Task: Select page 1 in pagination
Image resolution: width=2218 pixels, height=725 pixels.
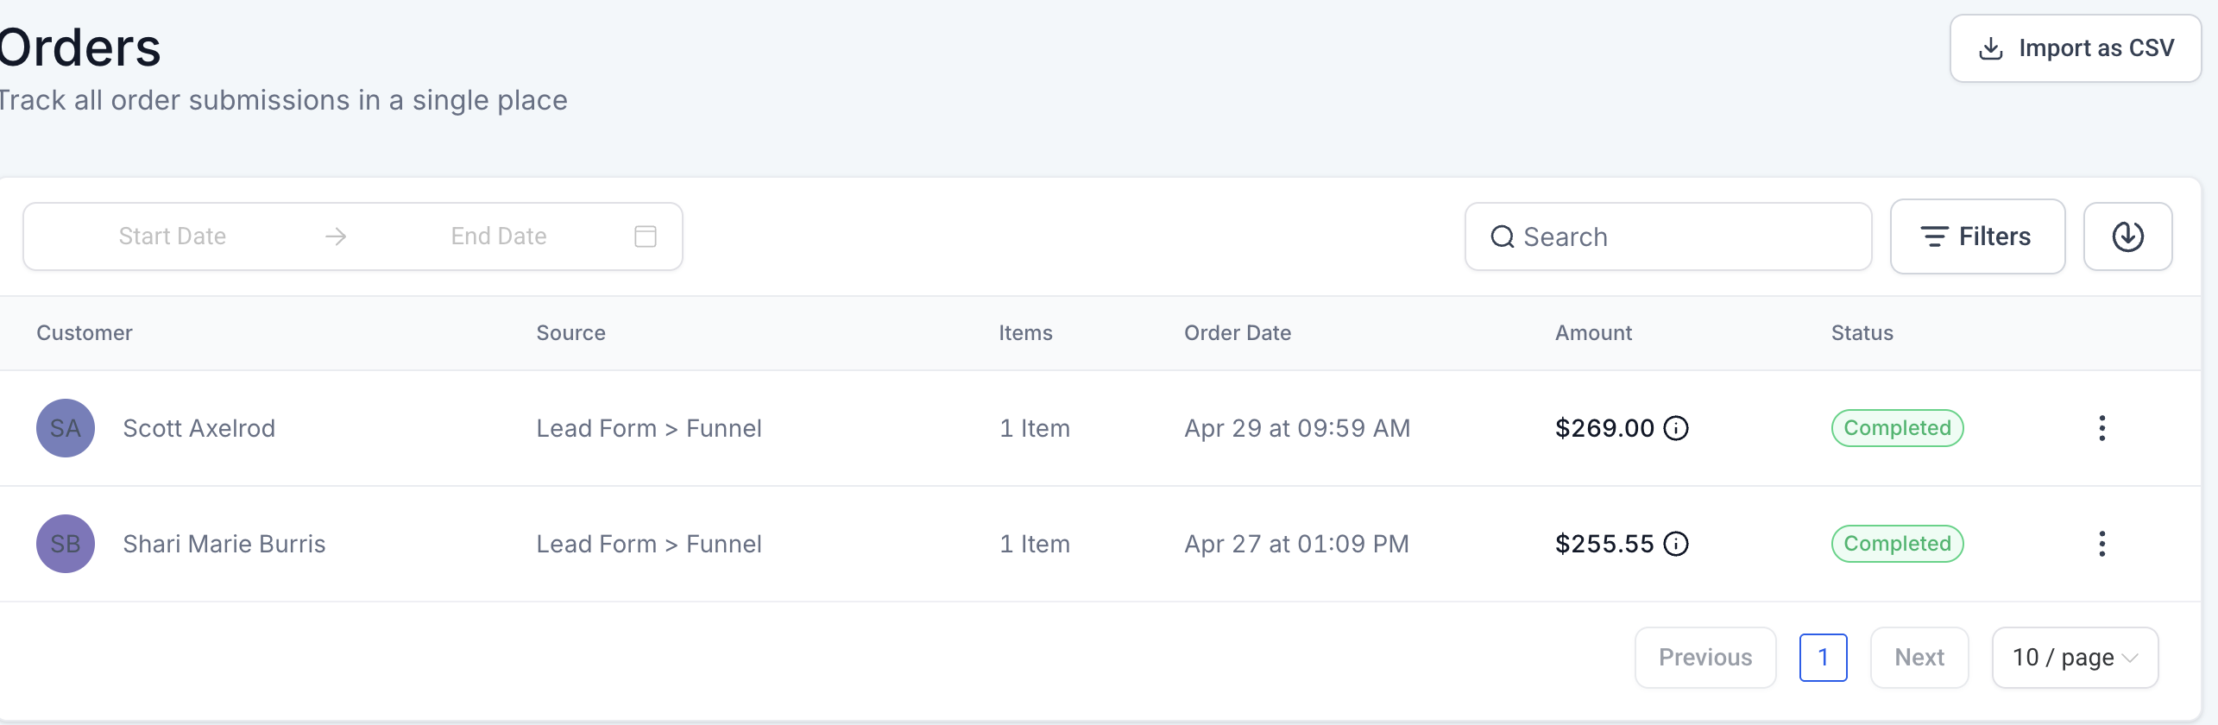Action: coord(1824,658)
